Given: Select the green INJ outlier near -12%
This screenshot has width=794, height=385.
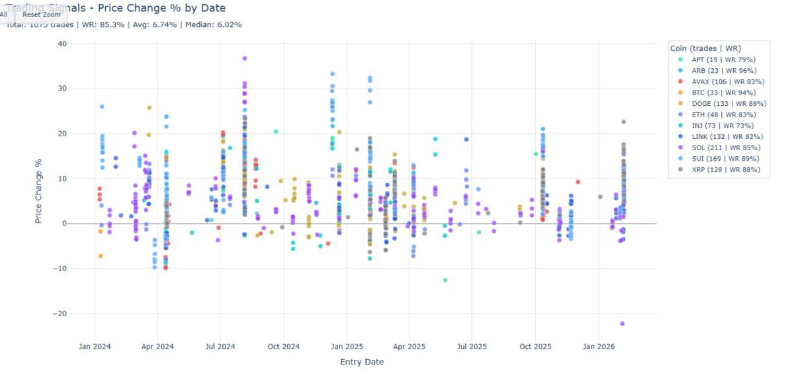Looking at the screenshot, I should pos(445,280).
